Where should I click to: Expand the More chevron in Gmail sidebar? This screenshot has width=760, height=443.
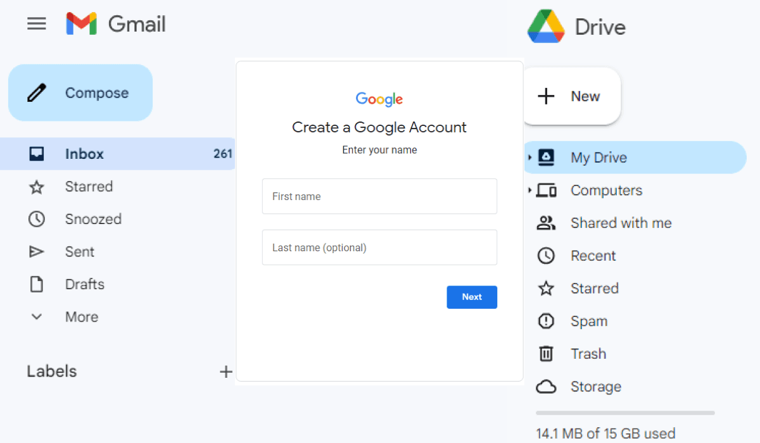37,317
